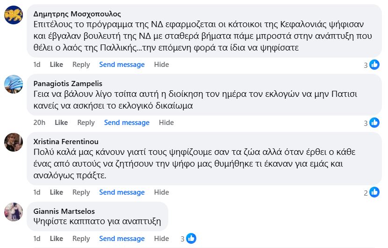Image resolution: width=388 pixels, height=248 pixels.
Task: Click like reaction icon on Giannis Martselos comment
Action: click(191, 239)
